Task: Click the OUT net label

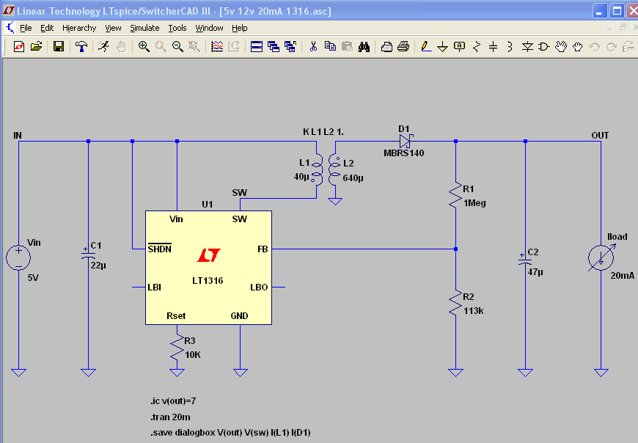Action: tap(600, 136)
